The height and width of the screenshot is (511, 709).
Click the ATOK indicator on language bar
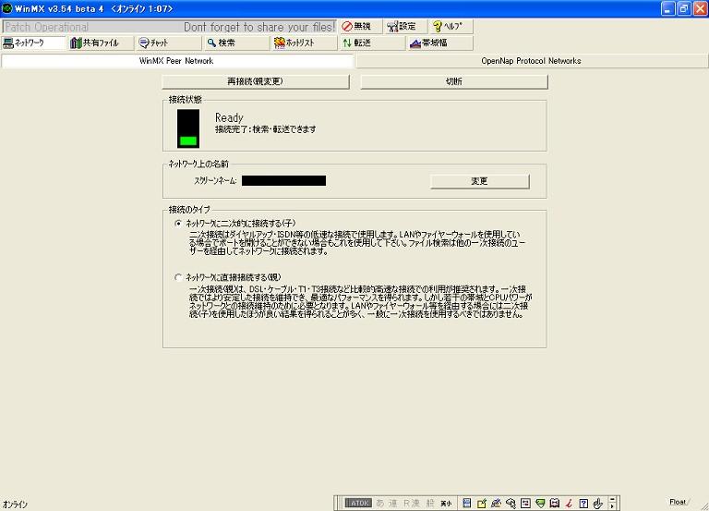358,504
